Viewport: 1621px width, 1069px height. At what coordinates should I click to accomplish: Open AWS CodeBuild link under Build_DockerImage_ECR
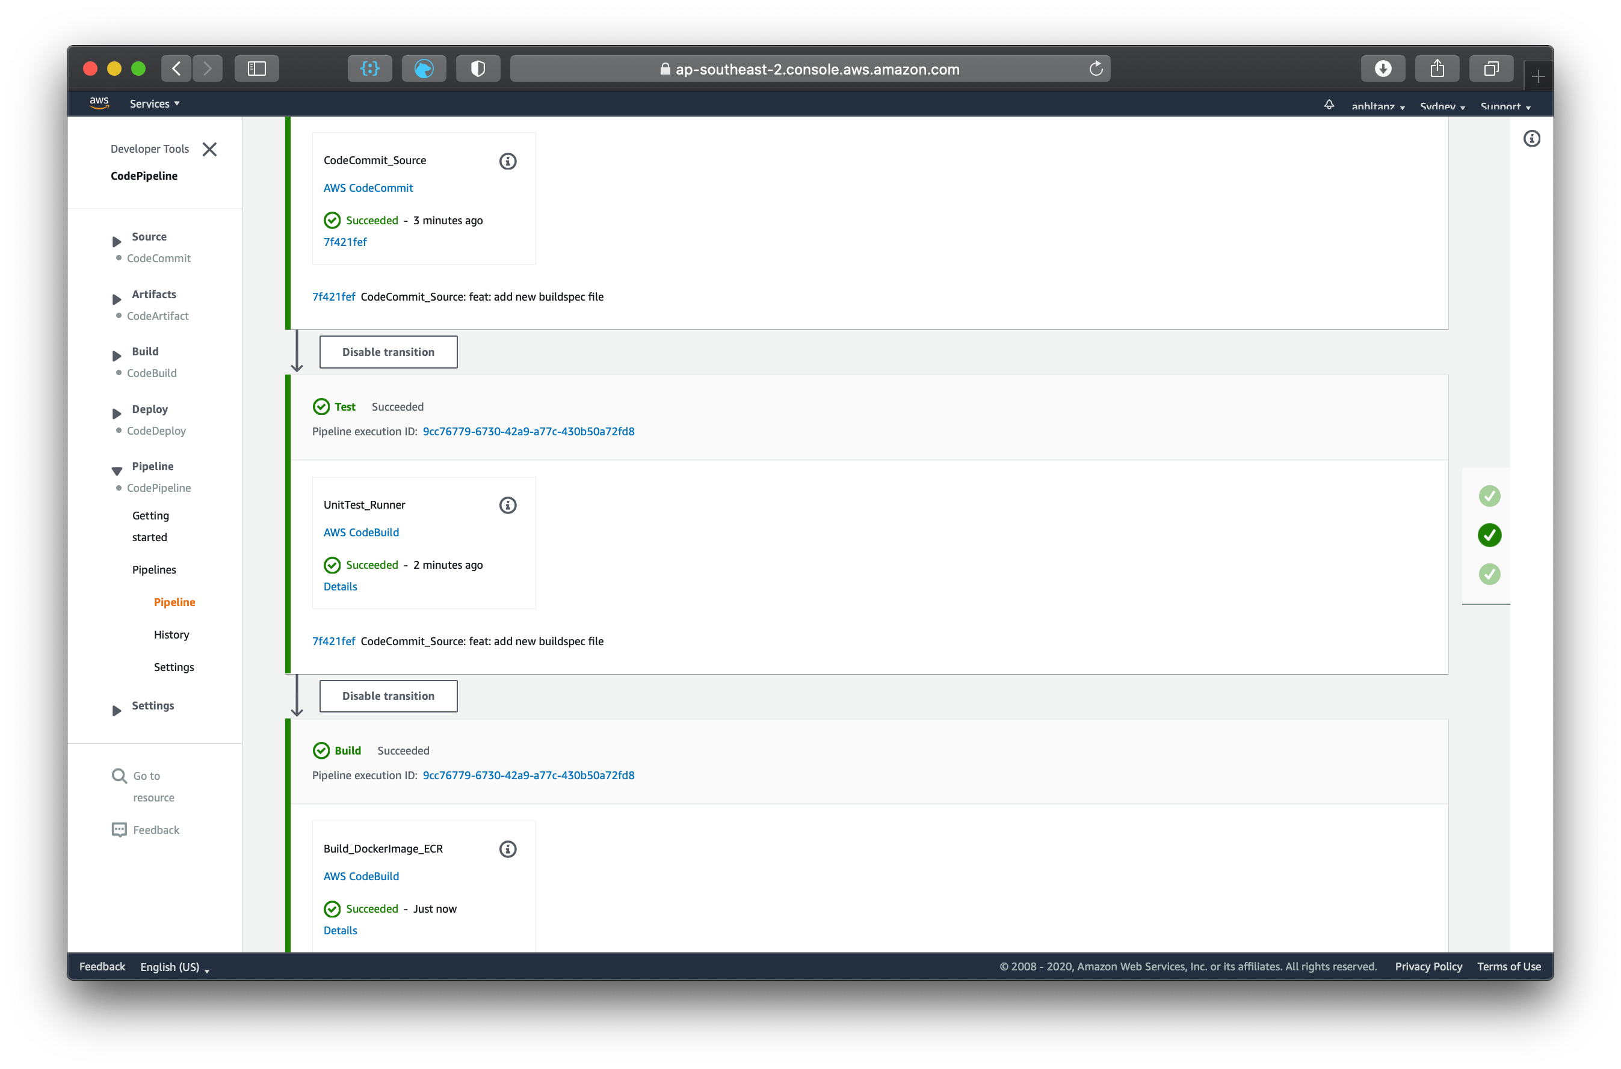(x=362, y=876)
